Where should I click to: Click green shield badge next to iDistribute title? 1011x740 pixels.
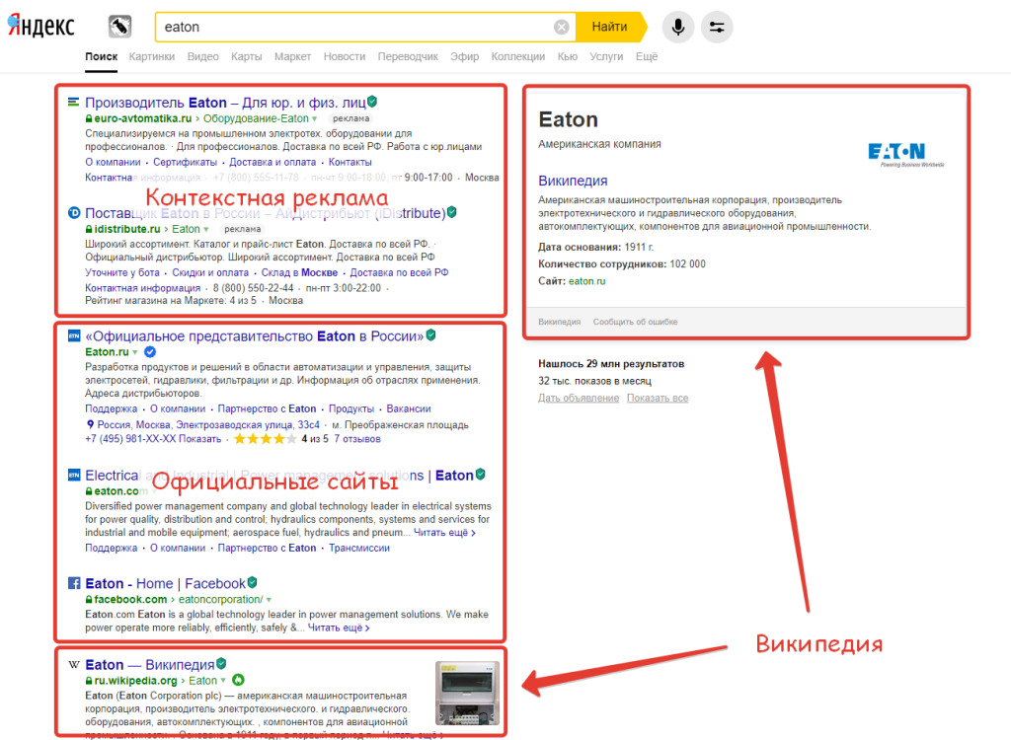coord(452,212)
